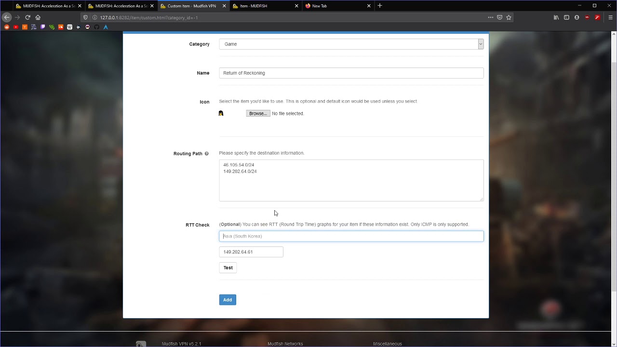Viewport: 617px width, 347px height.
Task: Bookmark this page with the star
Action: pyautogui.click(x=509, y=17)
